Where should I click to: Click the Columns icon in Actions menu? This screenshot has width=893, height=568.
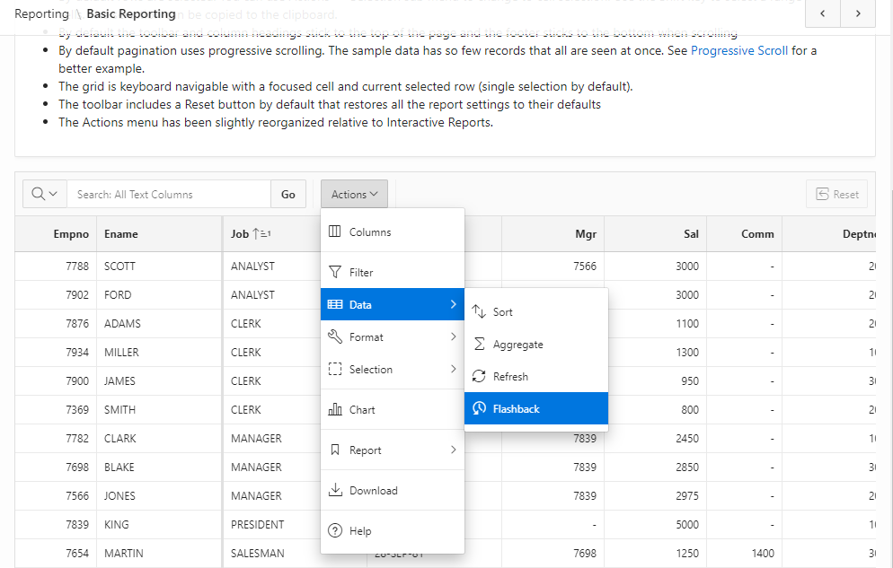tap(335, 232)
